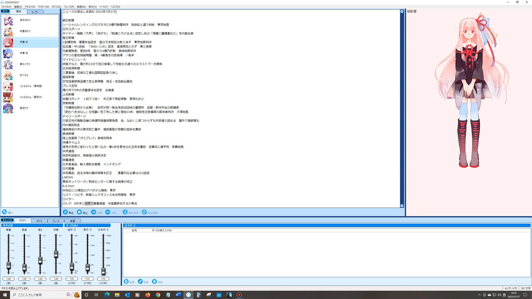Click the text editor scrollbar up arrow

[402, 12]
